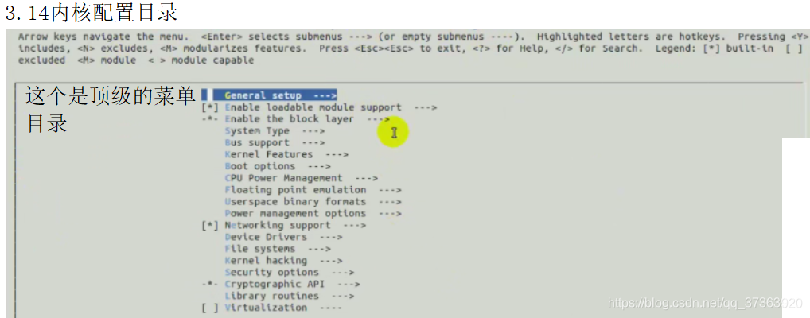Open the Networking support submenu
This screenshot has width=810, height=318.
click(x=295, y=225)
